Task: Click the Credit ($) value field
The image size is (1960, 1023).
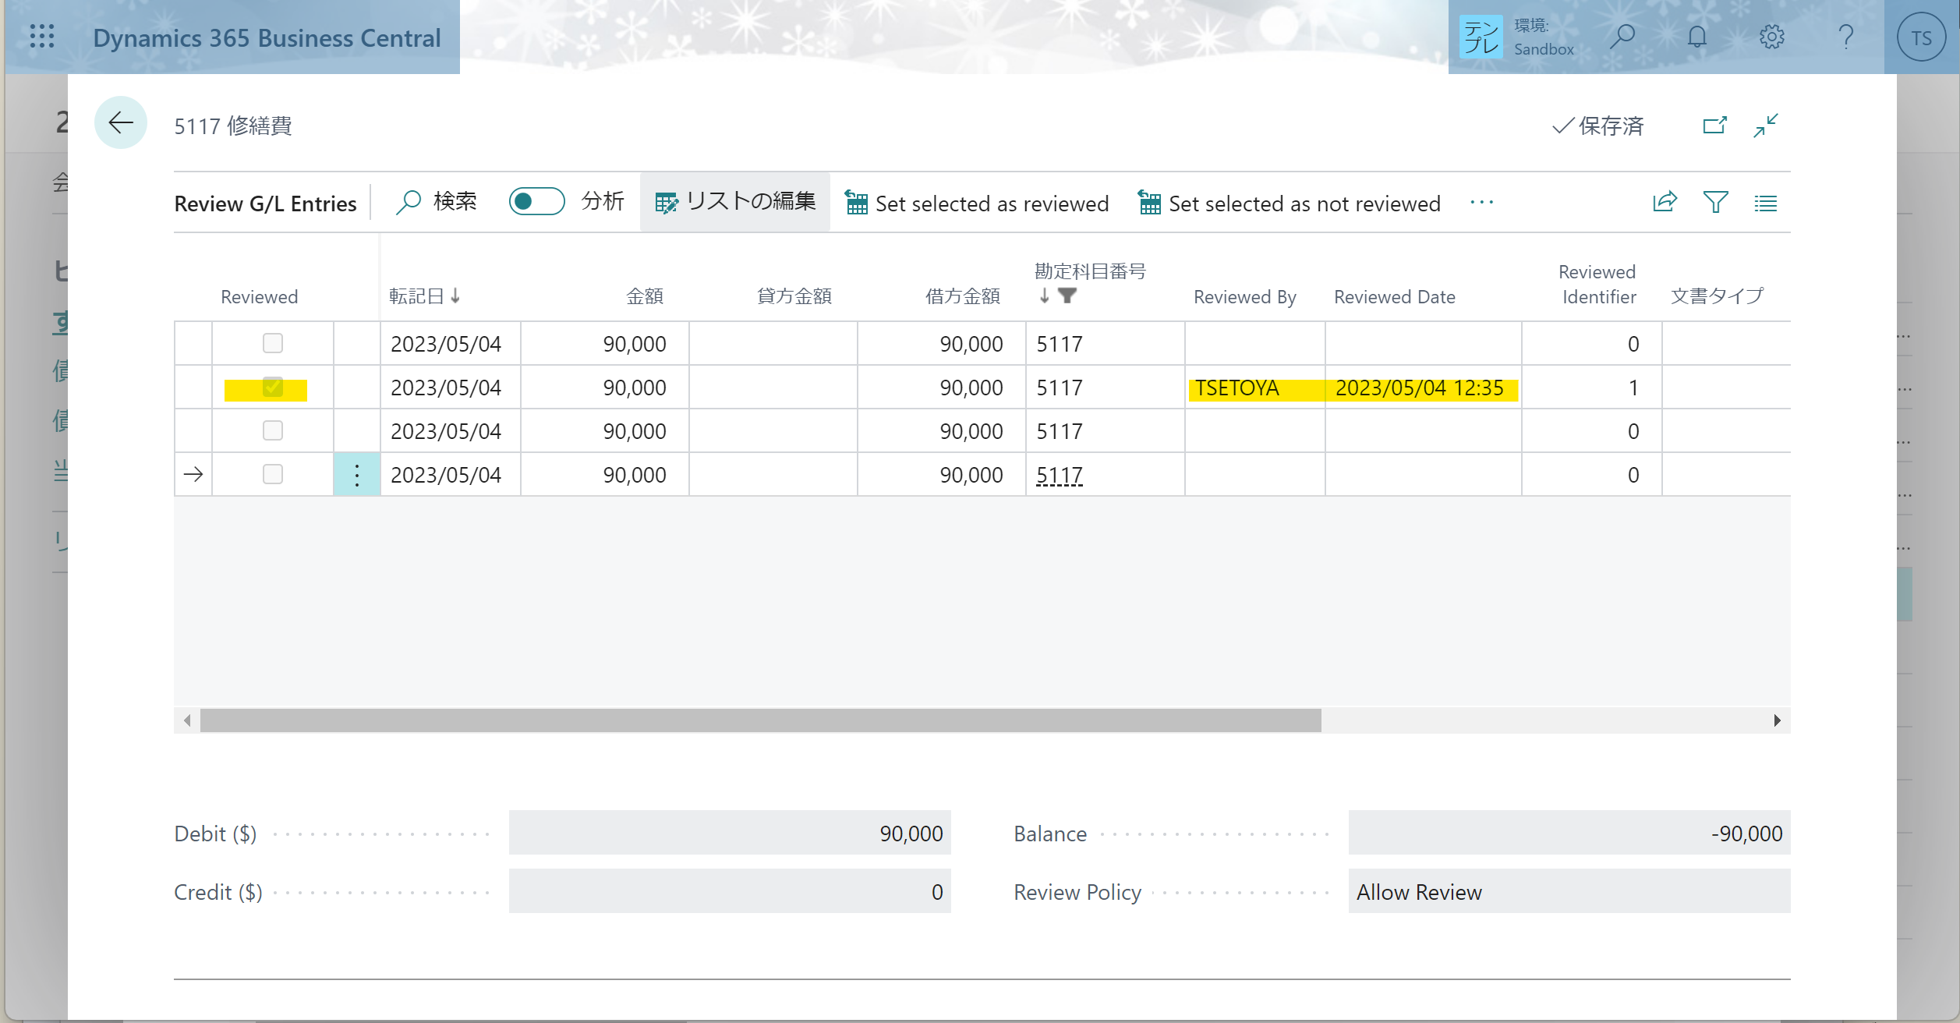Action: 730,891
